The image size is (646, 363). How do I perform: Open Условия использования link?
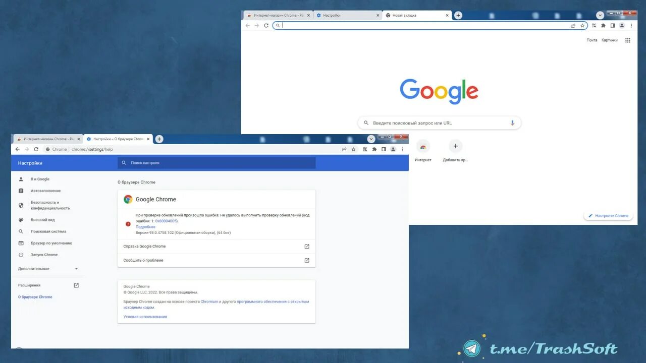click(x=145, y=317)
